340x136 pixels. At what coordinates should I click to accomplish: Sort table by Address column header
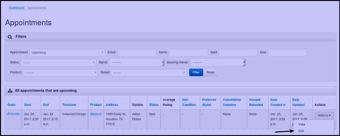click(x=112, y=105)
